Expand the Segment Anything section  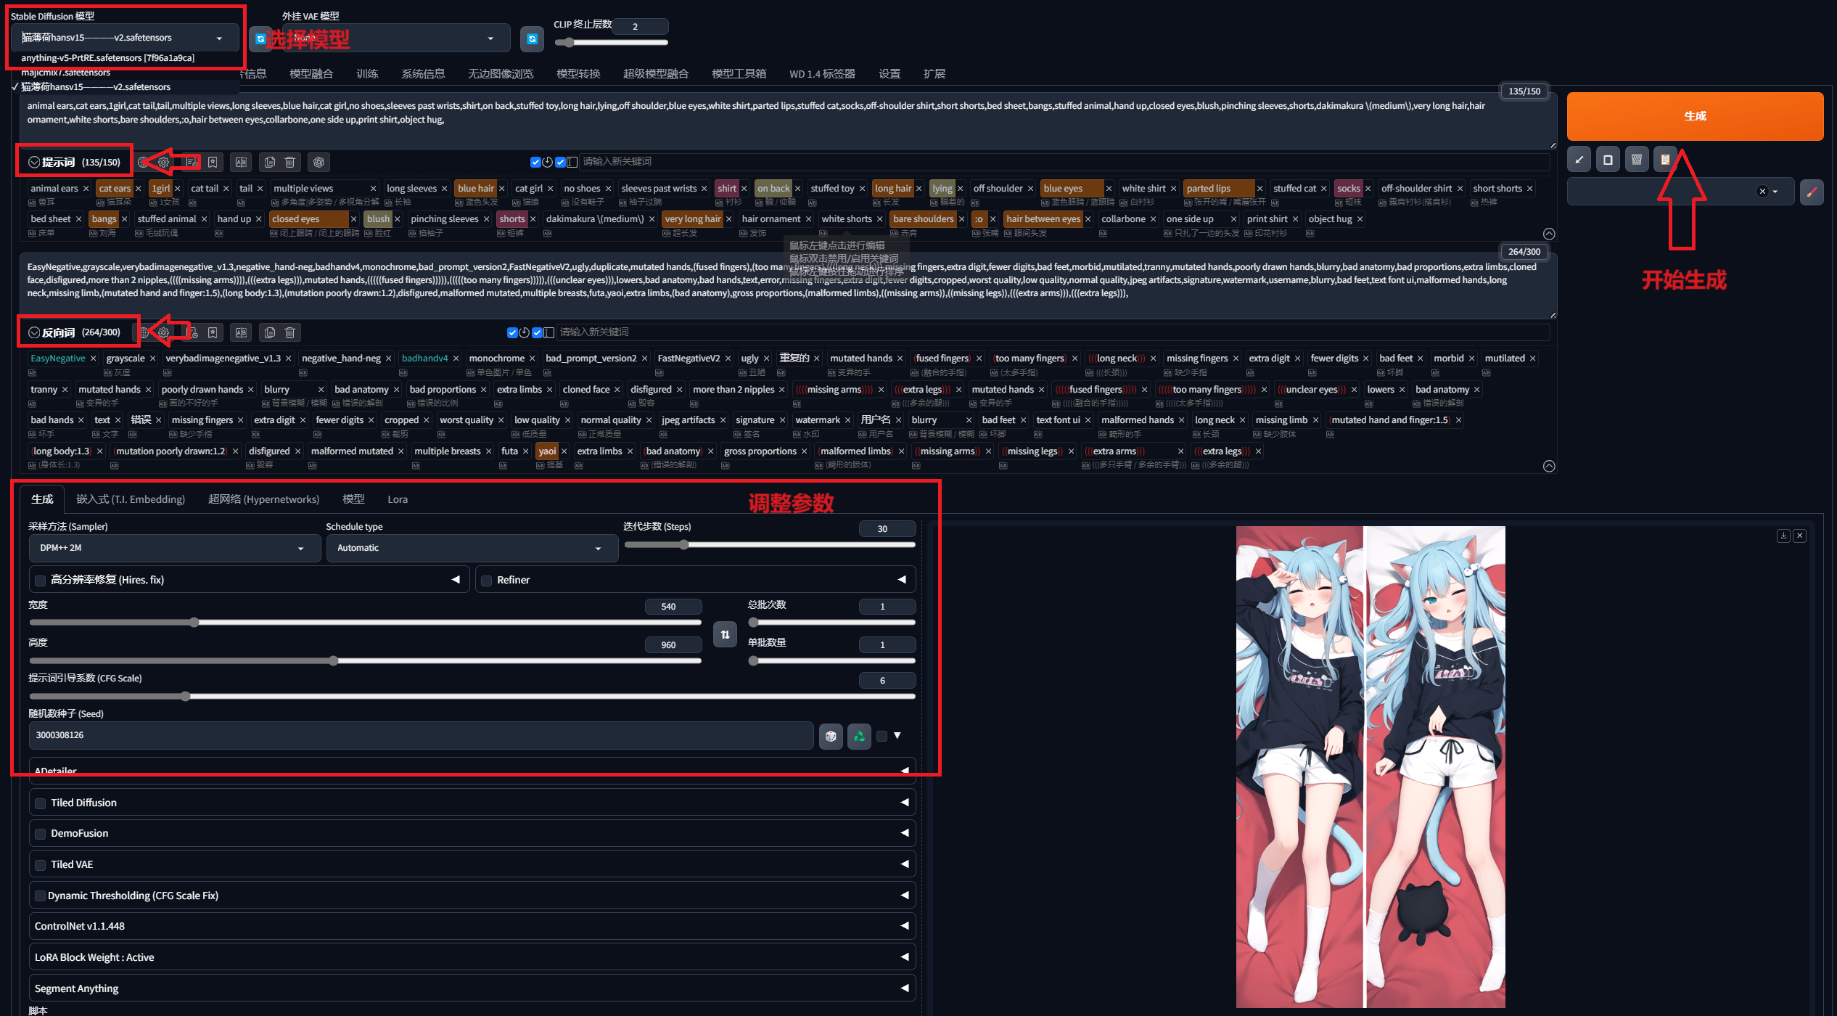tap(472, 988)
